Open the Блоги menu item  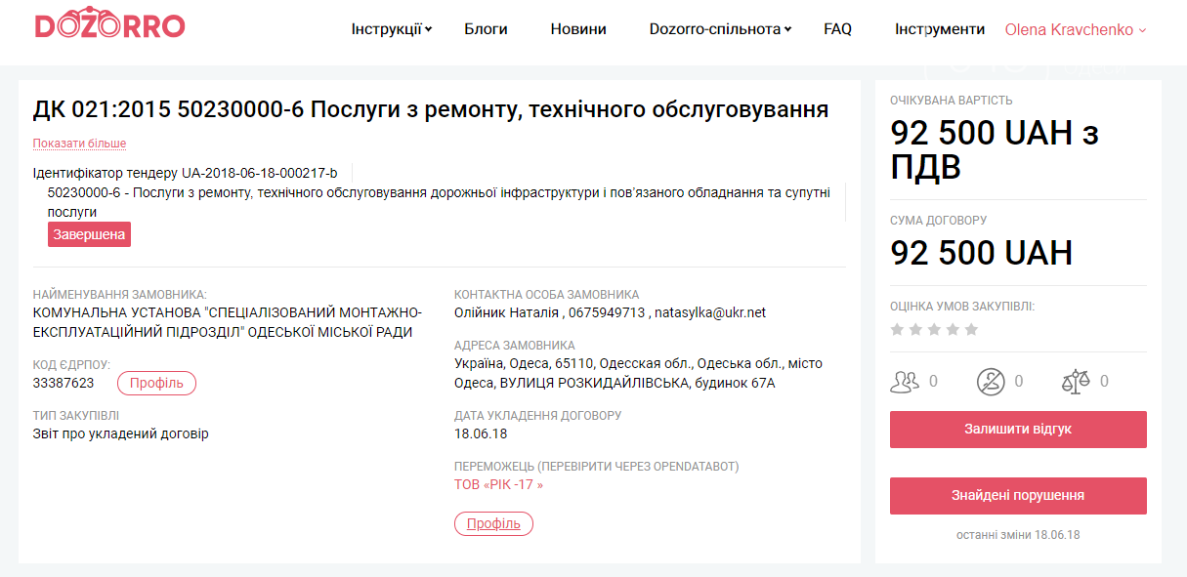click(486, 29)
